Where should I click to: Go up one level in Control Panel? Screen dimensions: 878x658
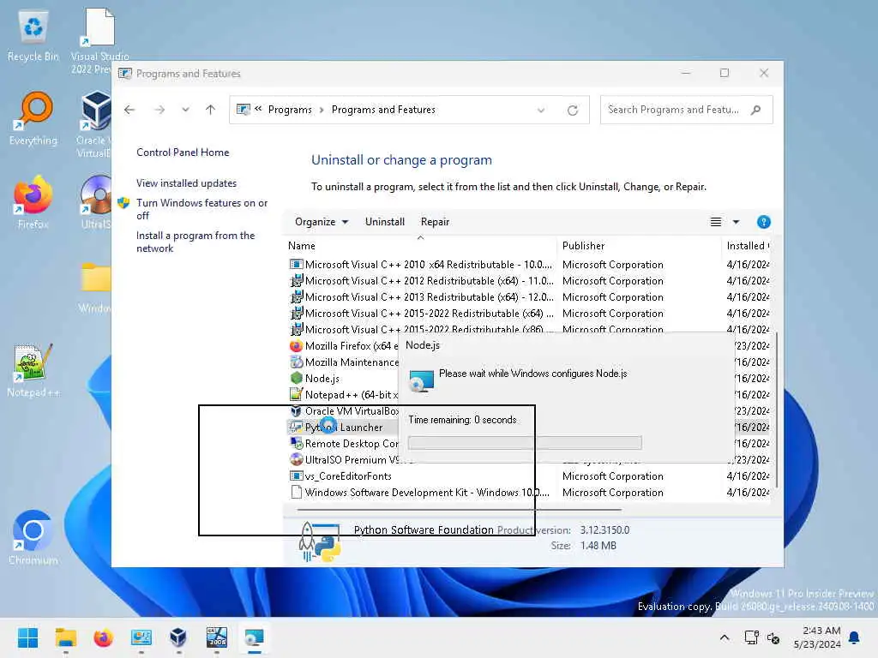tap(211, 110)
